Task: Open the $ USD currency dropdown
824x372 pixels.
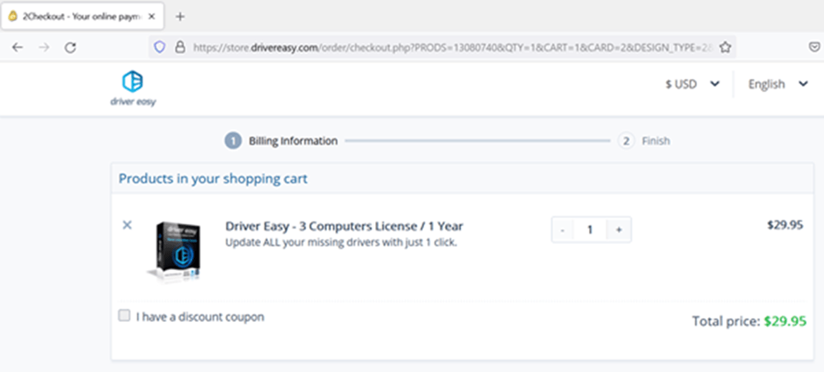Action: coord(692,84)
